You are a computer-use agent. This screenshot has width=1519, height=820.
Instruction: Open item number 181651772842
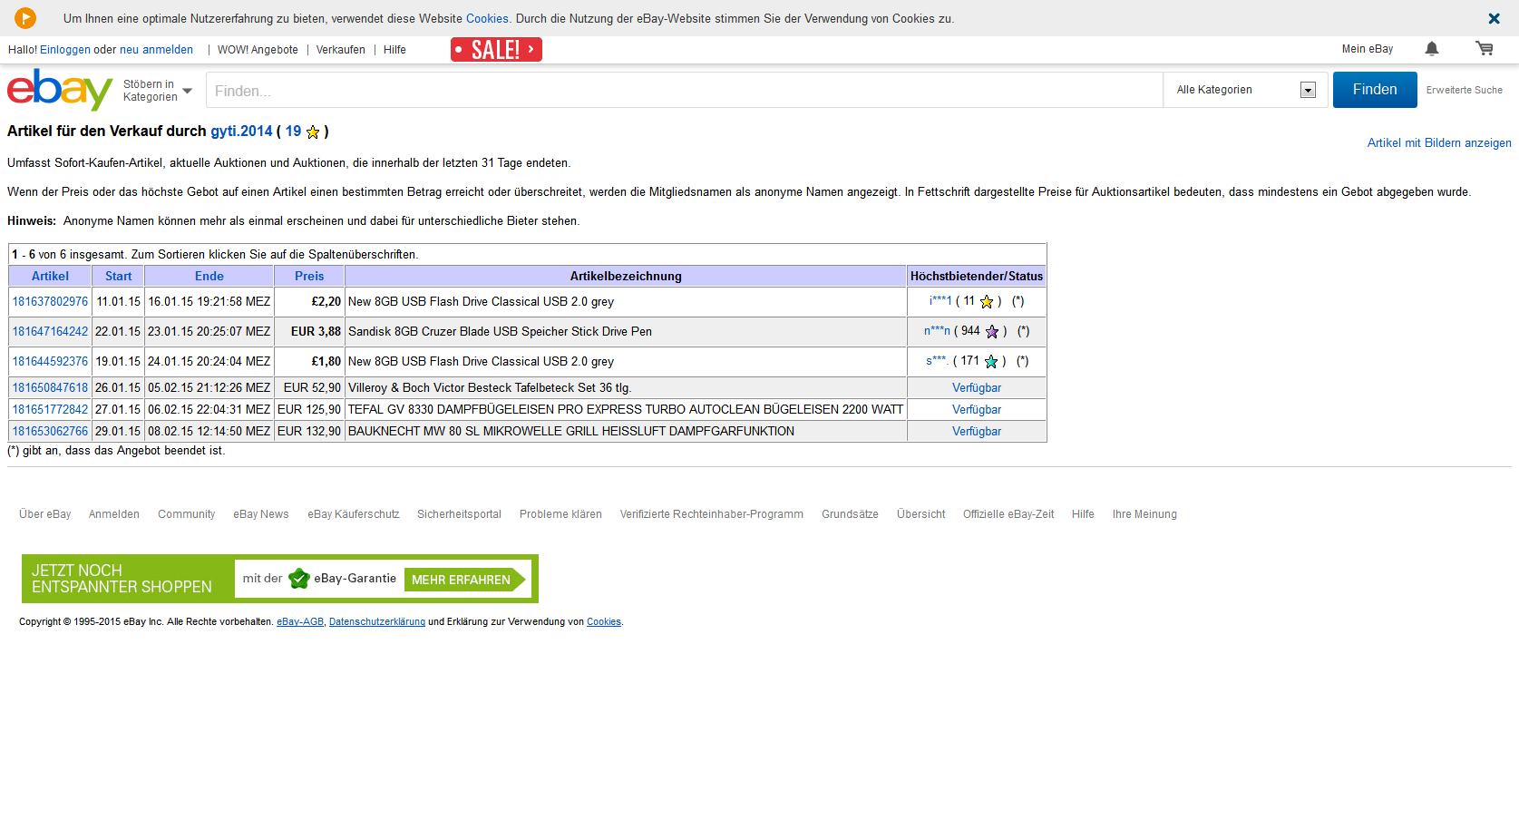(x=50, y=410)
